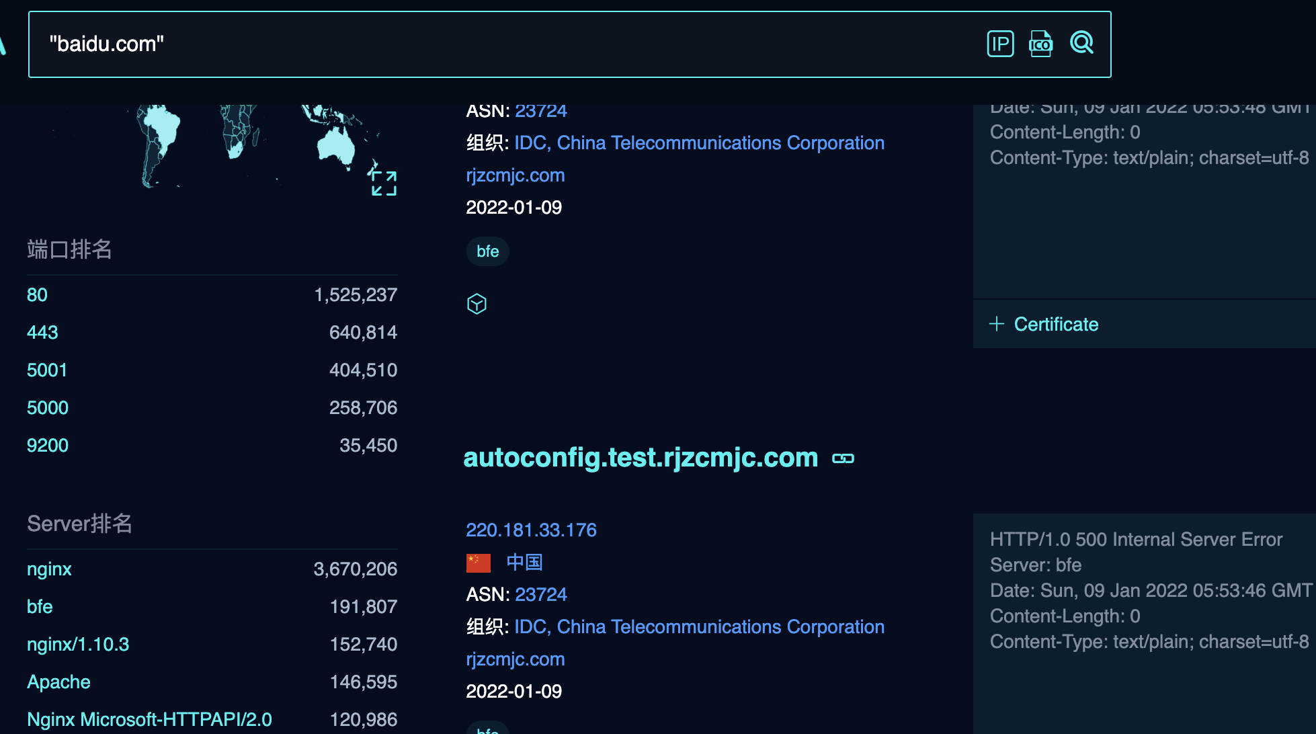
Task: Click the magnifier search icon
Action: point(1081,43)
